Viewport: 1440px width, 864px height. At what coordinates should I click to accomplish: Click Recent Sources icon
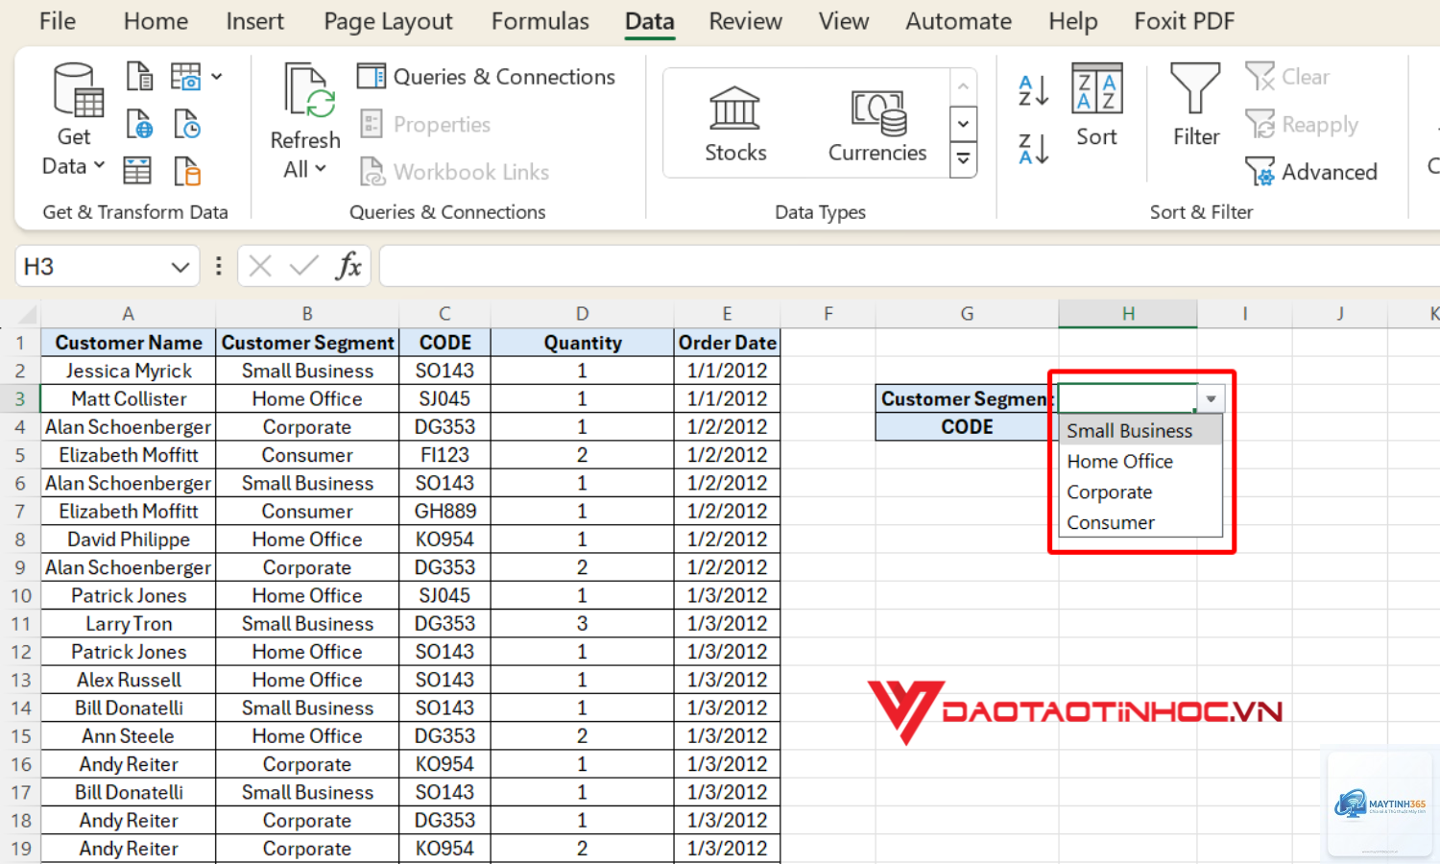click(187, 124)
